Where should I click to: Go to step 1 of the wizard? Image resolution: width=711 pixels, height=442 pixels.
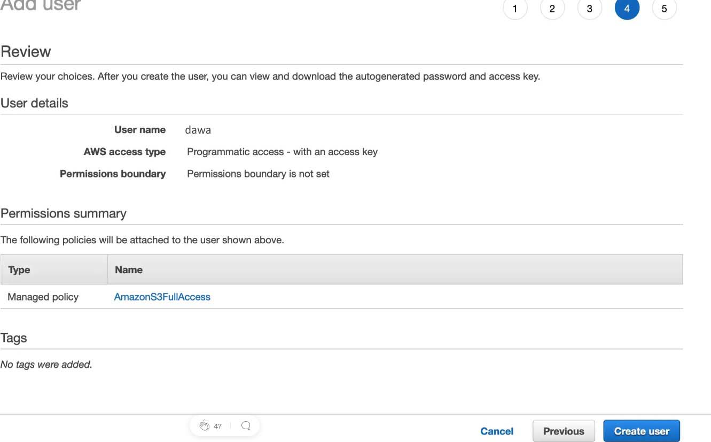click(x=515, y=9)
